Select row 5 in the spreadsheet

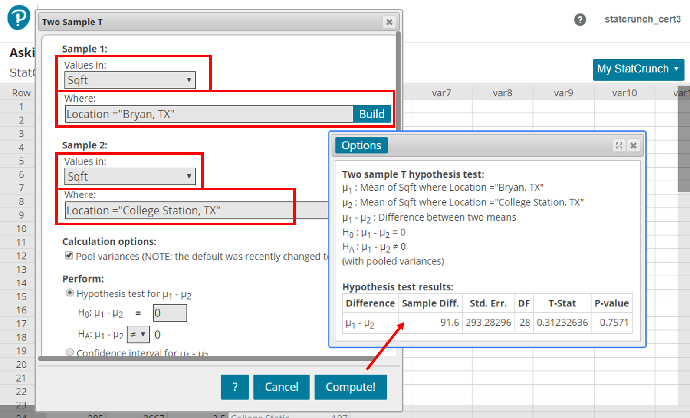pos(21,161)
